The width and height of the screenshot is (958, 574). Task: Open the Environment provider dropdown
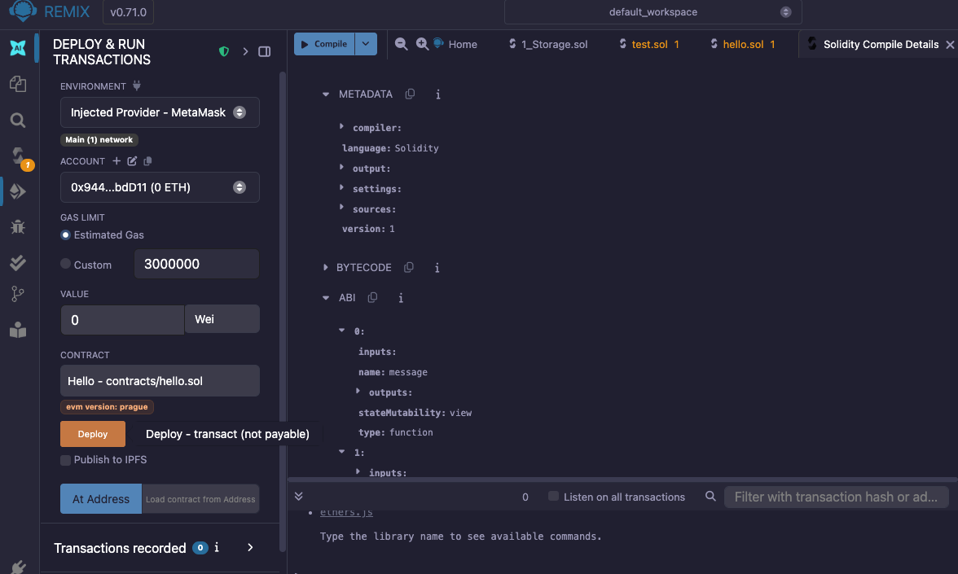[x=160, y=112]
